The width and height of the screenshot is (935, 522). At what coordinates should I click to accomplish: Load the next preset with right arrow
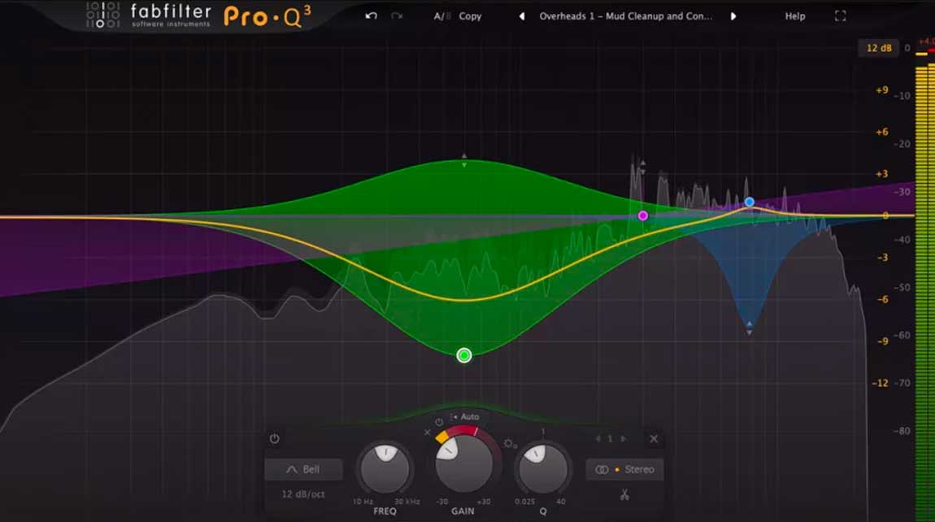click(x=733, y=16)
